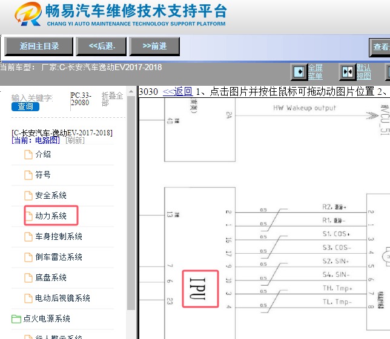Click the <<返回 link above the diagram
Viewport: 390px width, 339px height.
(x=177, y=92)
